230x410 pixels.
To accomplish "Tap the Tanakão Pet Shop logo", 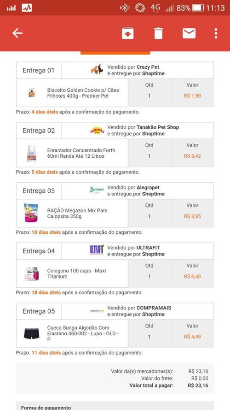I will coord(97,131).
